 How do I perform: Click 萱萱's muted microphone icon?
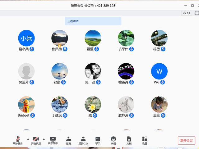pos(97,49)
